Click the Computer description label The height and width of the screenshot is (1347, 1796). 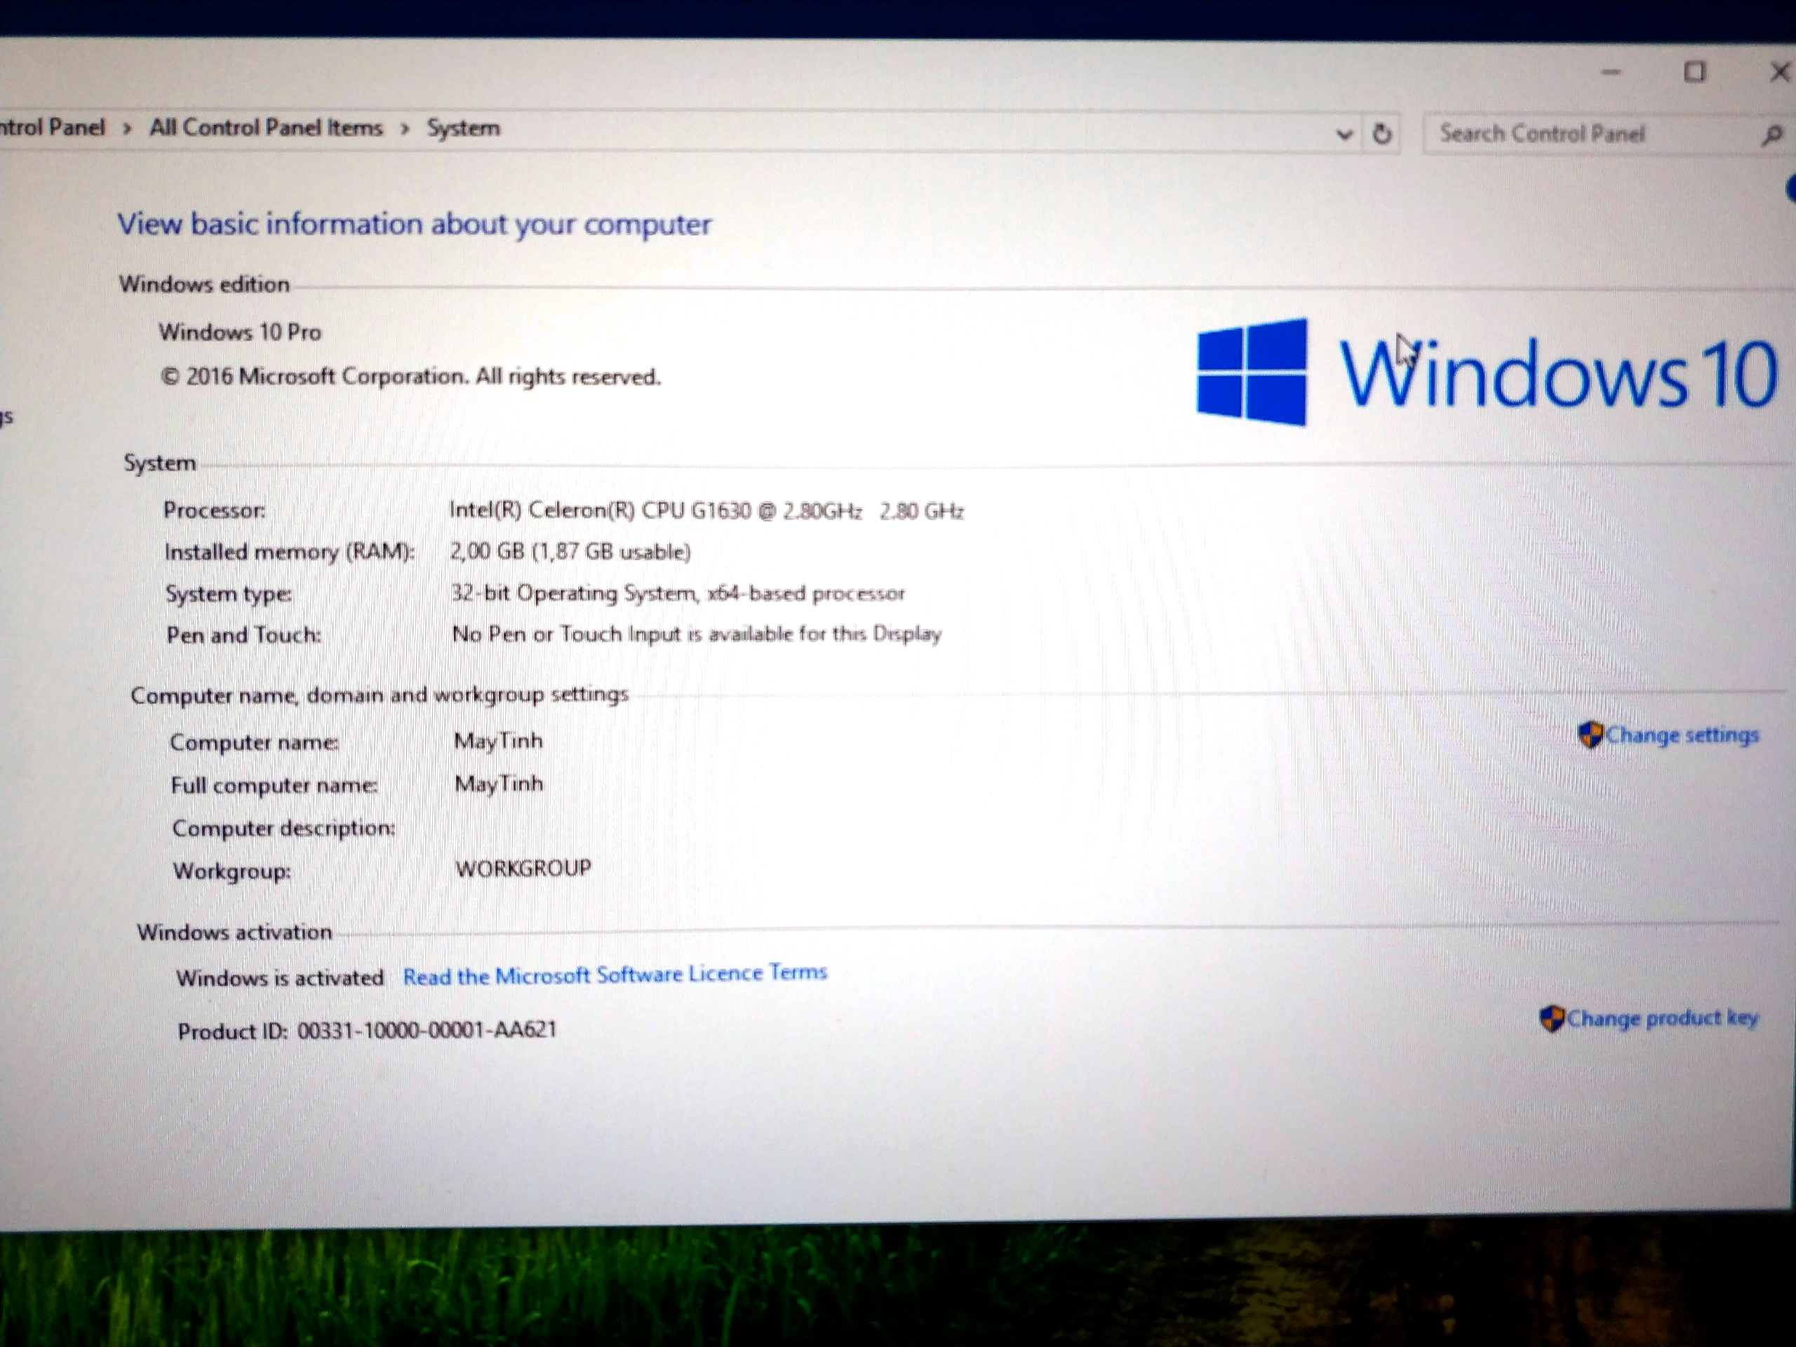coord(283,828)
